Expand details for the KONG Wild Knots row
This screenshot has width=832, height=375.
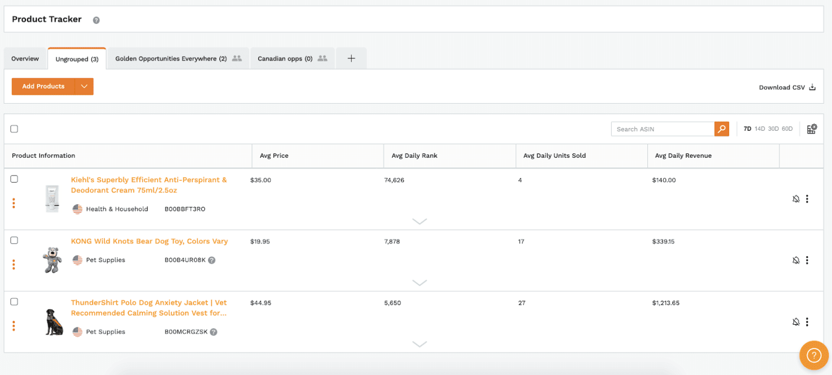click(419, 283)
